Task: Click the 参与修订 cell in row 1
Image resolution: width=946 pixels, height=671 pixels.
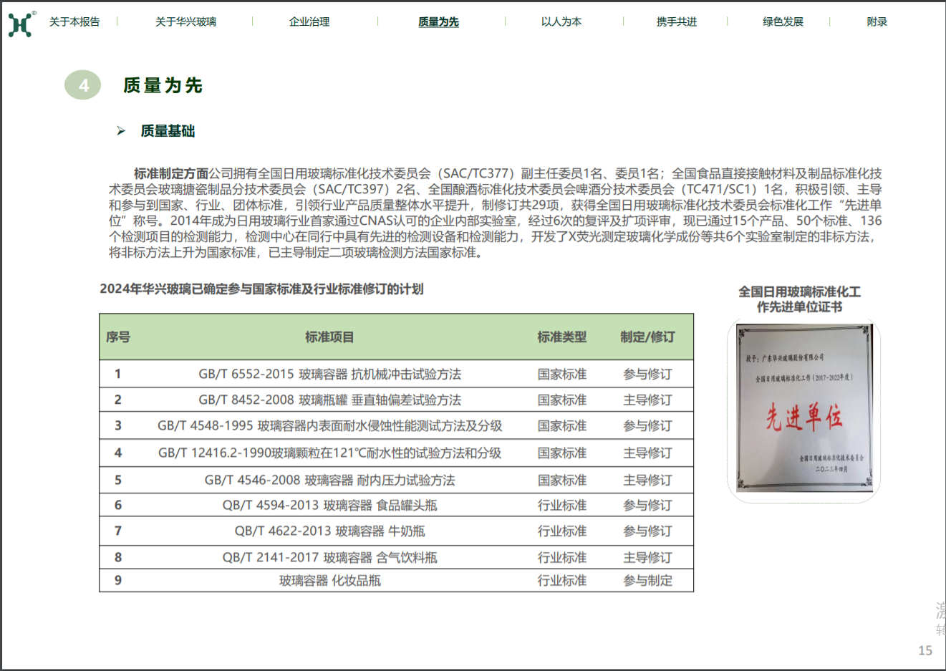Action: coord(647,375)
